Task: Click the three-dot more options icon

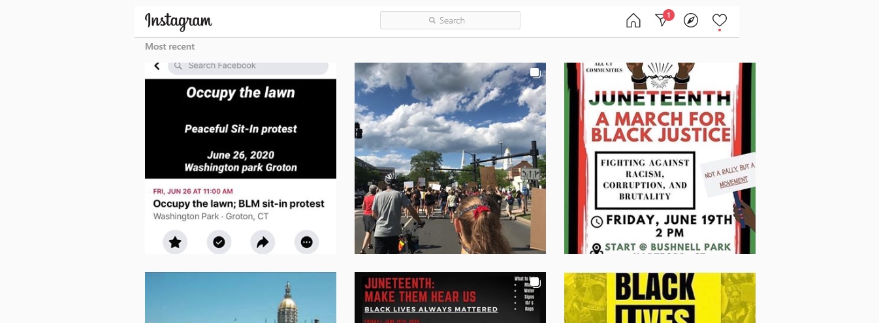Action: tap(306, 242)
